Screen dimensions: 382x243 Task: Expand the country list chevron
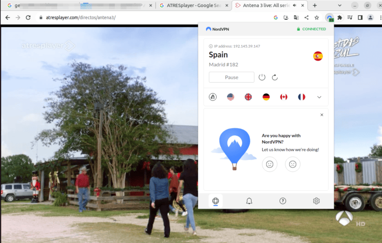[319, 97]
